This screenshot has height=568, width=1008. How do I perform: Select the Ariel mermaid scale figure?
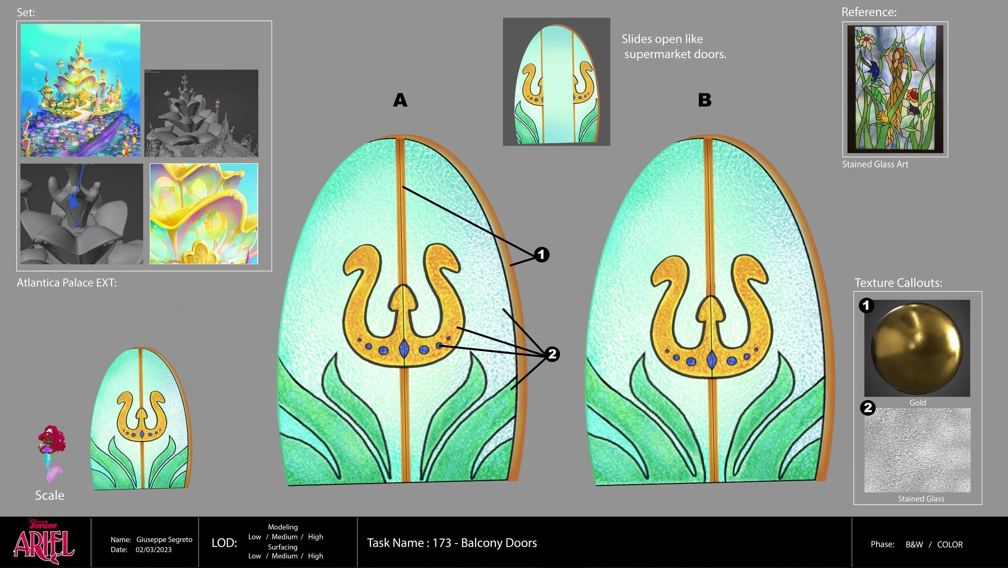tap(52, 454)
